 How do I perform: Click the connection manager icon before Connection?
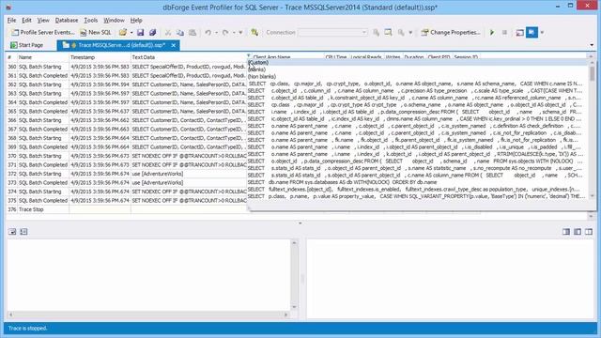(254, 33)
